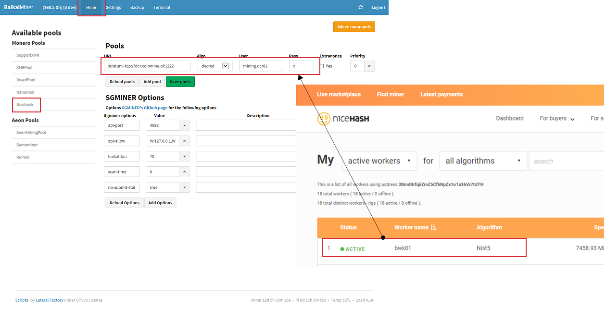
Task: Edit the Pass field
Action: click(x=301, y=66)
